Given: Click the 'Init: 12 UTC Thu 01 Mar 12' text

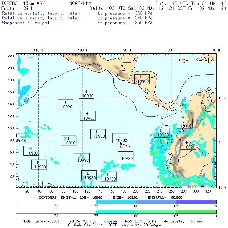Looking at the screenshot, I should pos(191,3).
